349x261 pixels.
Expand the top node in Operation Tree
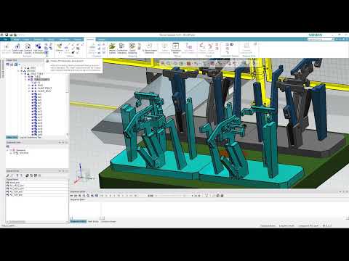point(7,150)
